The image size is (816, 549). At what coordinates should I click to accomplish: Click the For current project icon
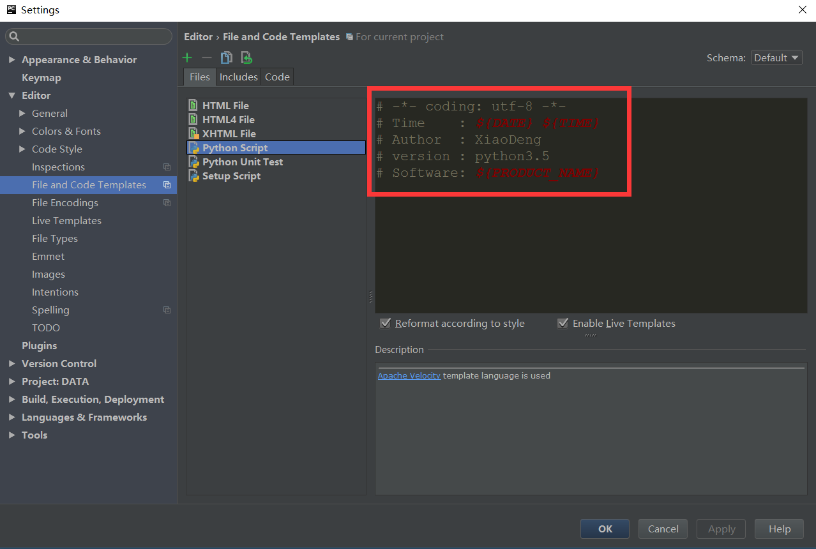349,37
